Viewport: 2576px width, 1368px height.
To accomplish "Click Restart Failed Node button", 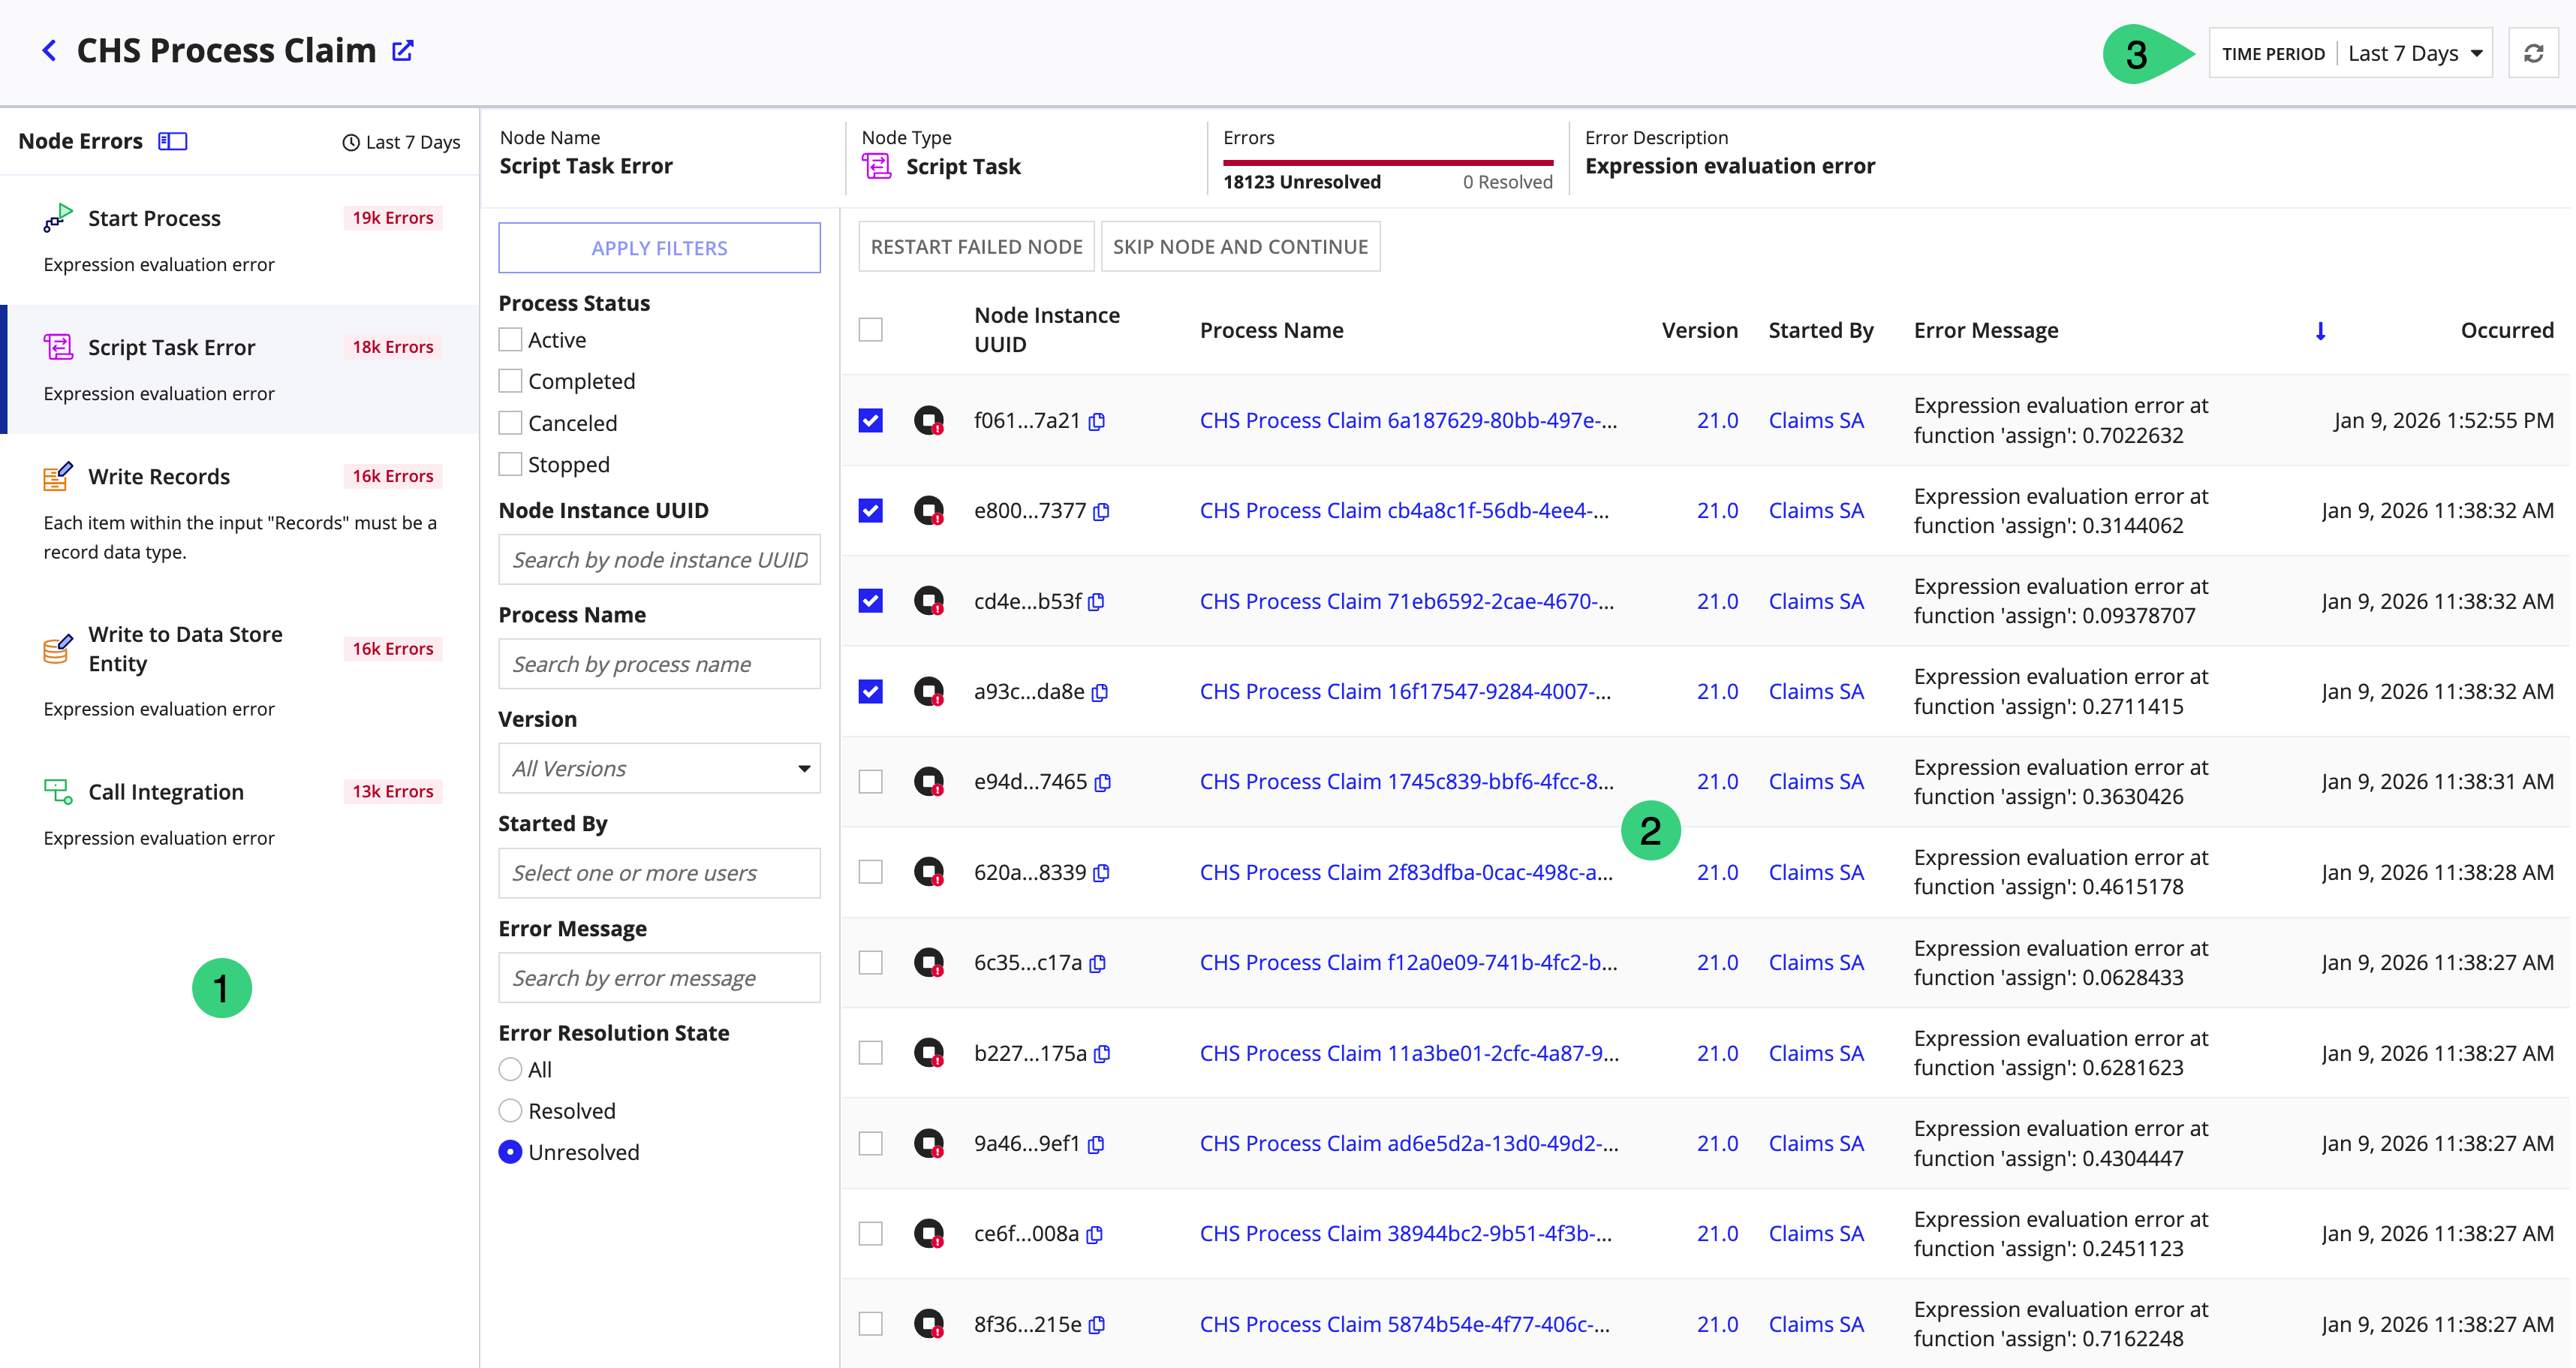I will pos(976,246).
